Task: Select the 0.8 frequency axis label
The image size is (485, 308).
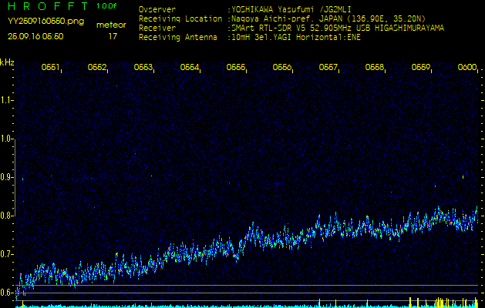Action: tap(7, 216)
